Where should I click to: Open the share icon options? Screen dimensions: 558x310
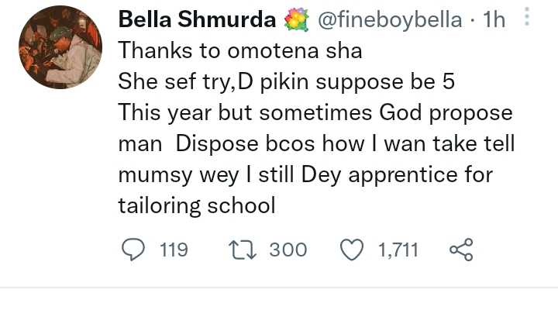point(461,250)
